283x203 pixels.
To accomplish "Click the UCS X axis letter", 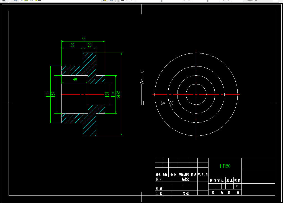I will (x=171, y=103).
